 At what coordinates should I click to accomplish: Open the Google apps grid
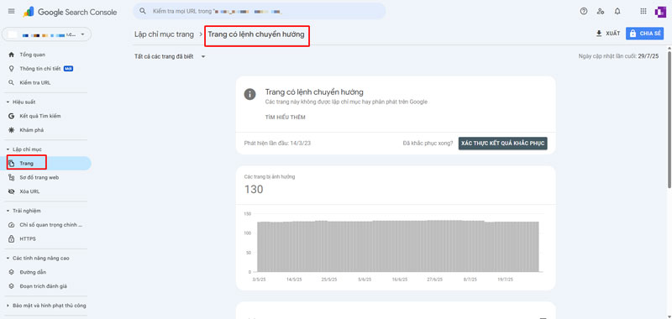[x=643, y=12]
